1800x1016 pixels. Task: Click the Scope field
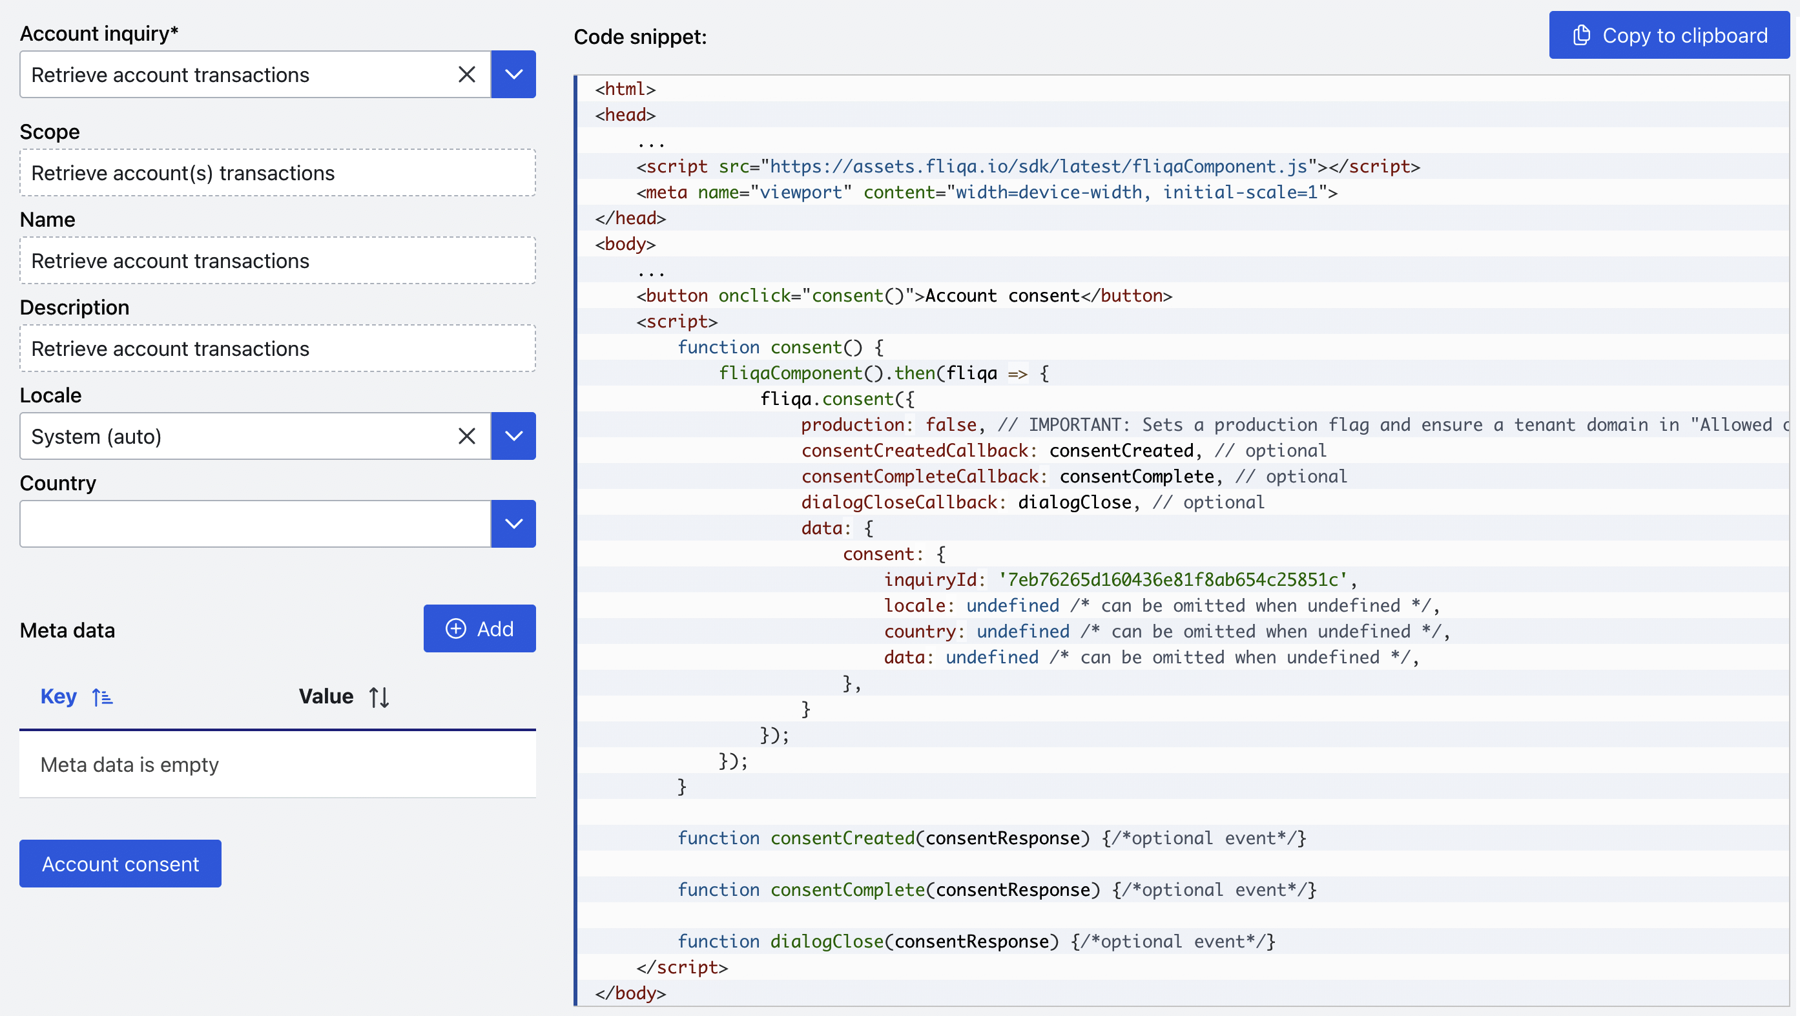click(x=278, y=172)
